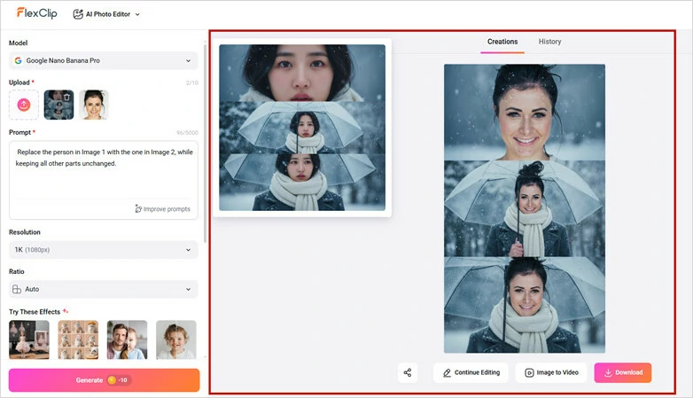Click the Auto ratio layout icon

(17, 289)
